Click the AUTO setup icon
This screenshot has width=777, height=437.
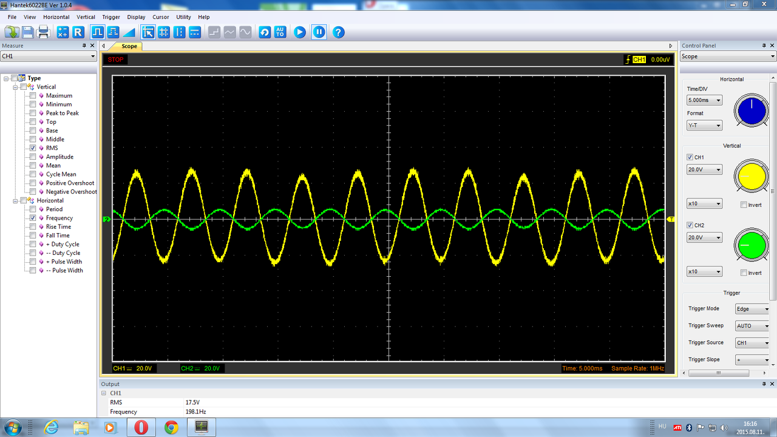click(280, 32)
